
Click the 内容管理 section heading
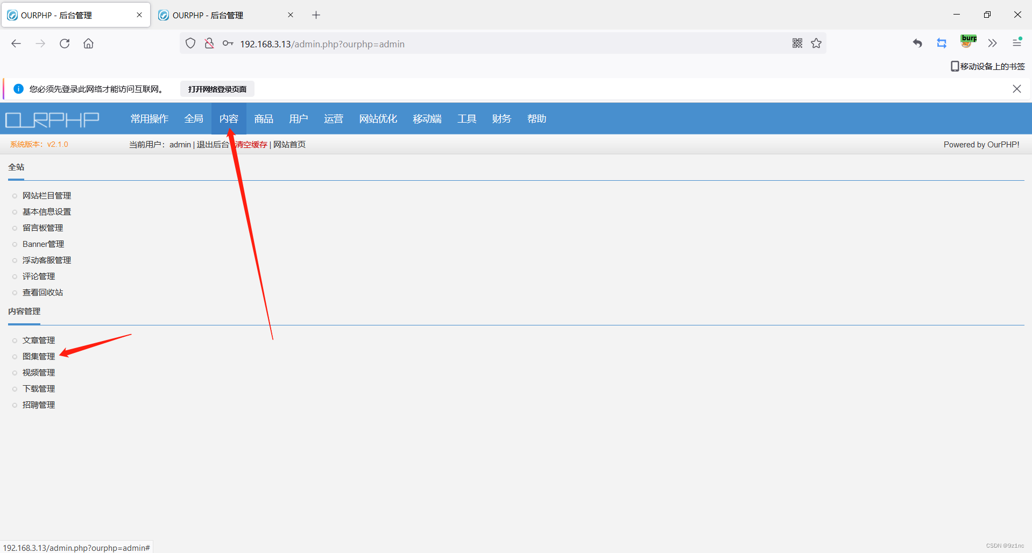[24, 311]
